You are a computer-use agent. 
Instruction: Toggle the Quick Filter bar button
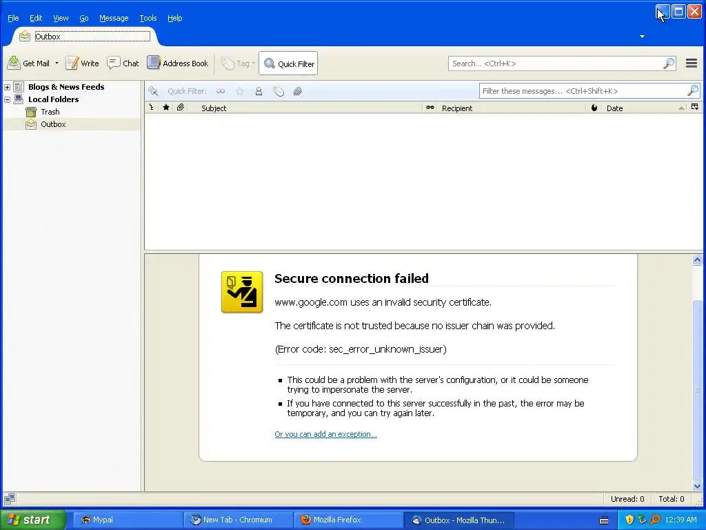288,63
